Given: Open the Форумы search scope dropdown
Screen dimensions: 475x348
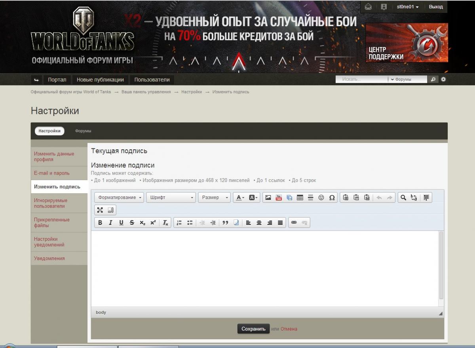Looking at the screenshot, I should [407, 79].
